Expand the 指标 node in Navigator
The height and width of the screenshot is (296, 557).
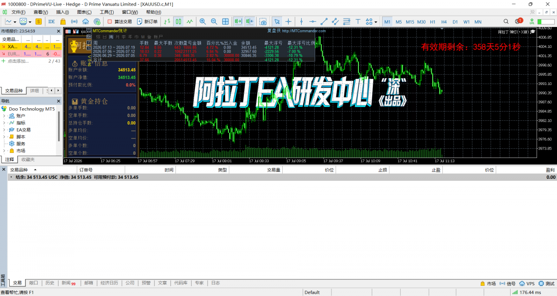coord(4,123)
